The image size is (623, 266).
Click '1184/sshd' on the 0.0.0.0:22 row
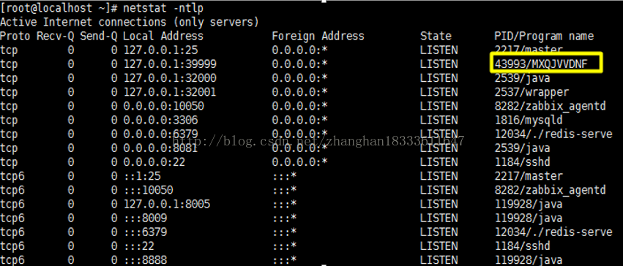[x=522, y=161]
